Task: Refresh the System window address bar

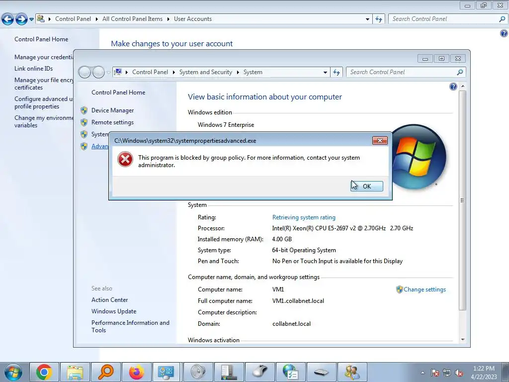Action: point(337,72)
